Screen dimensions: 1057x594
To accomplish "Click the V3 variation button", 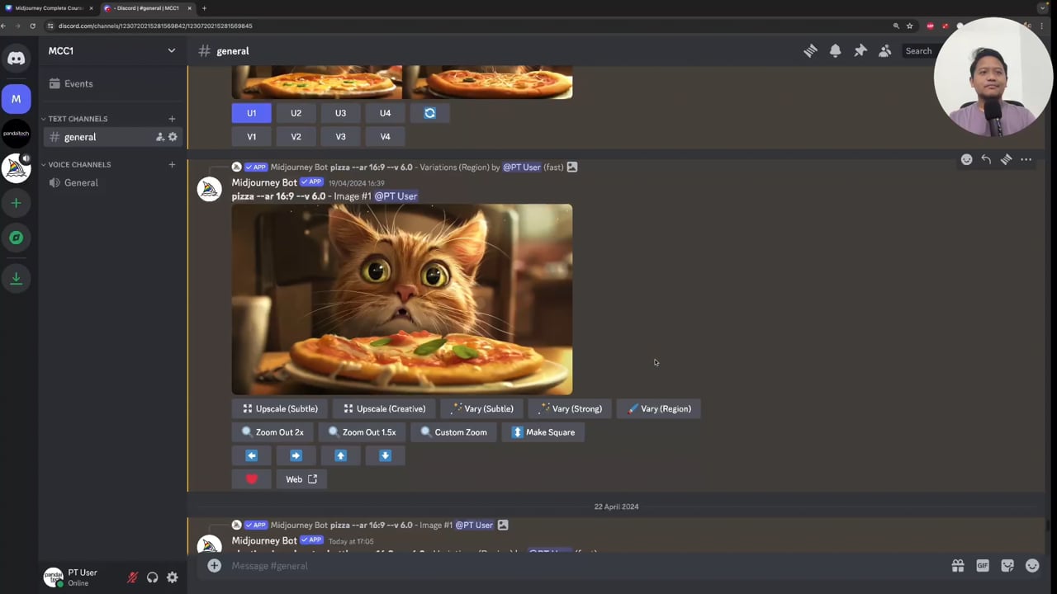I will click(x=340, y=137).
